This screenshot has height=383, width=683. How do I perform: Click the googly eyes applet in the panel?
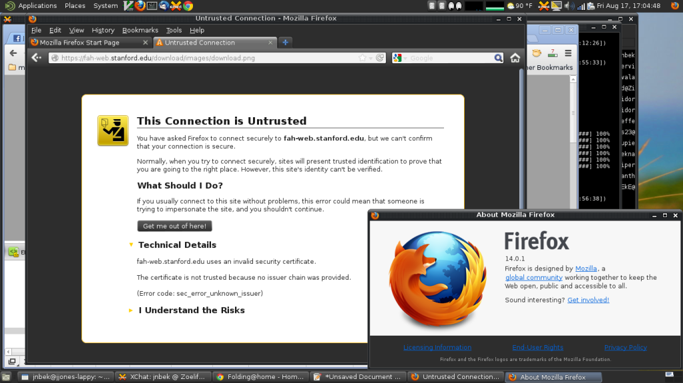coord(455,5)
